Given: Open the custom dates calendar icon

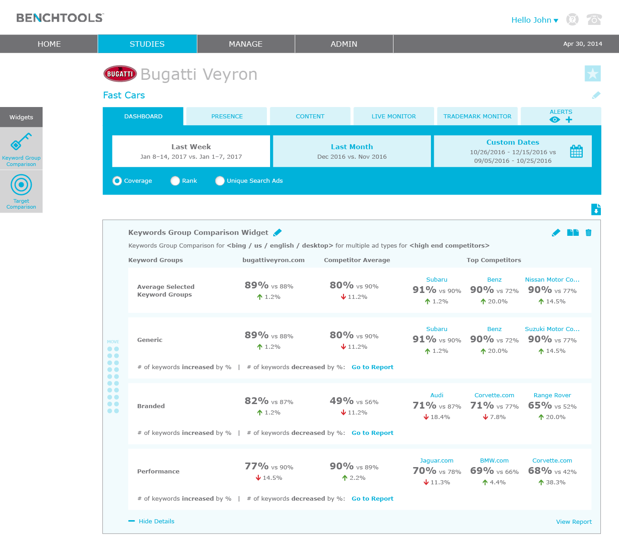Looking at the screenshot, I should (x=576, y=151).
